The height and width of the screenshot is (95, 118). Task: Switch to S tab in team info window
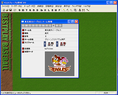point(23,25)
